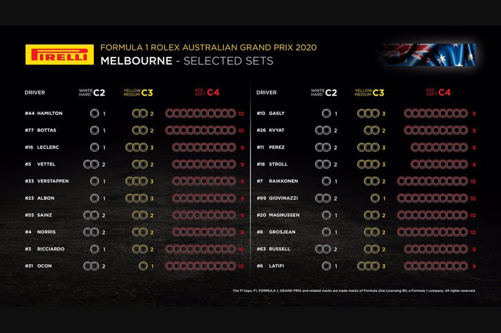Click Giovinazzi's single yellow C3 tyre icon
The height and width of the screenshot is (333, 501).
click(x=374, y=198)
